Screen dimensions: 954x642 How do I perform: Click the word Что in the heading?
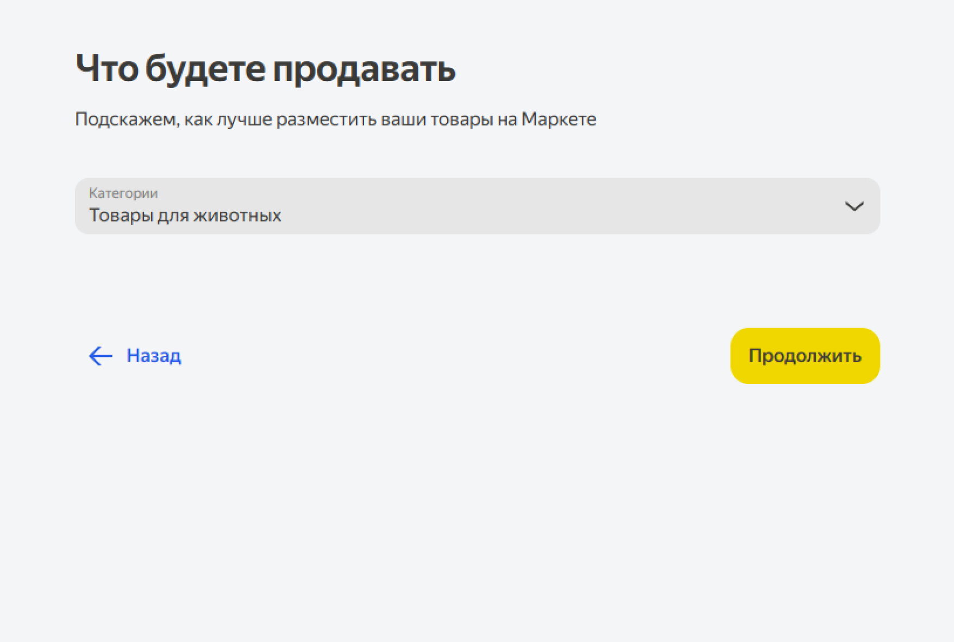tap(106, 69)
